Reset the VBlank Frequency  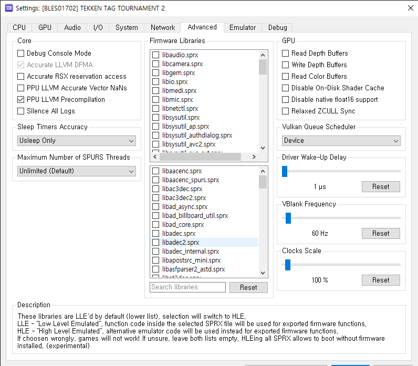381,233
